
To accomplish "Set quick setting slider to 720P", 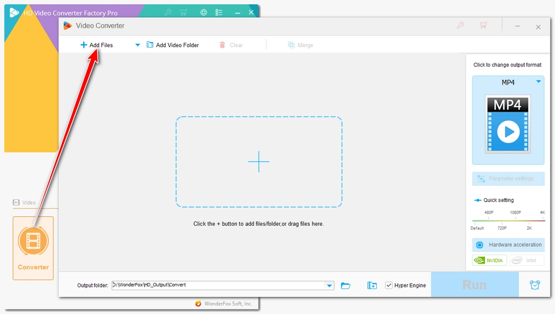I will coord(502,228).
